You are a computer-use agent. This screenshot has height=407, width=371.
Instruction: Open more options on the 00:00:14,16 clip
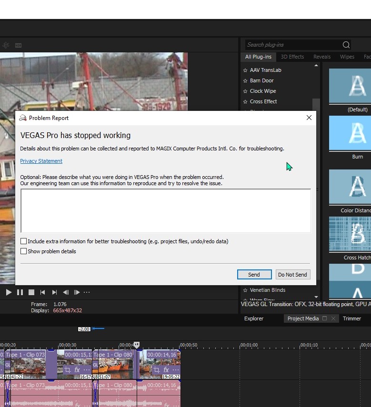tap(176, 369)
